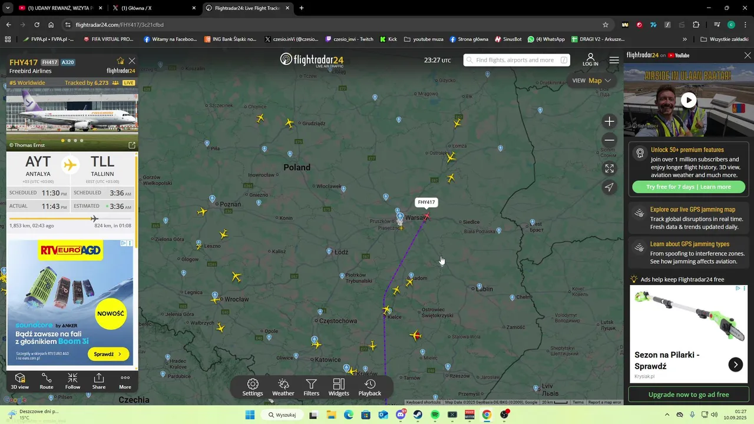Reload the page in Chrome
The width and height of the screenshot is (754, 424).
37,25
